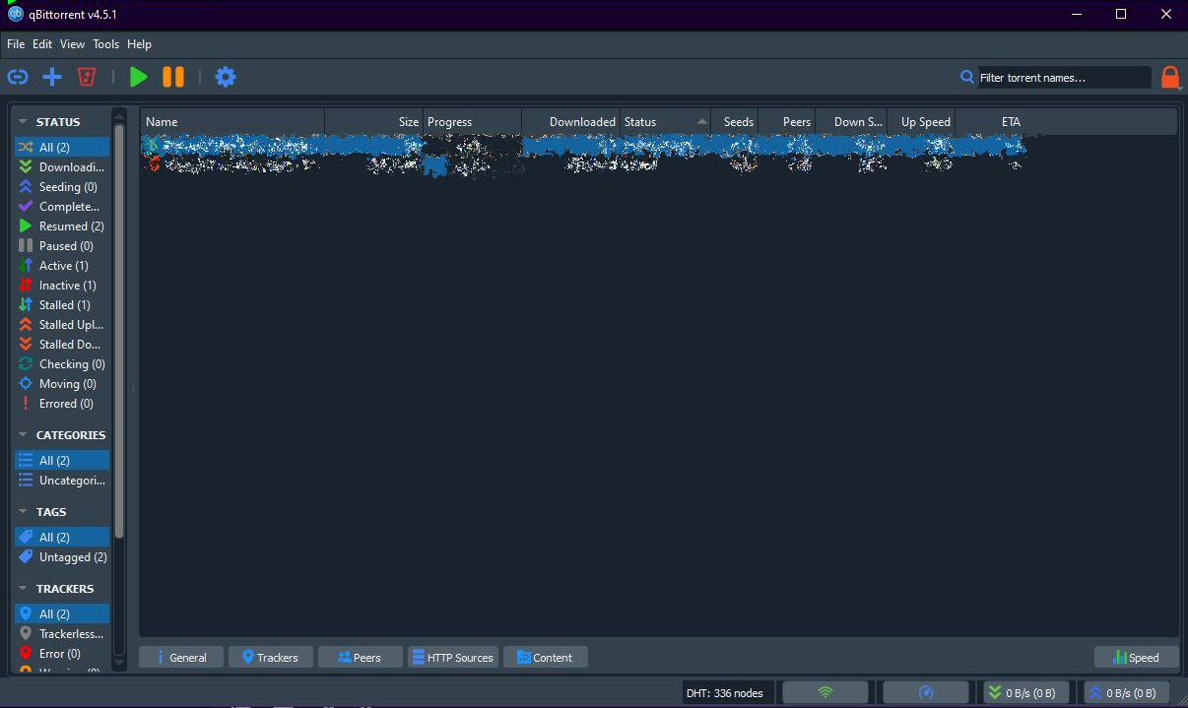The height and width of the screenshot is (708, 1188).
Task: Click the download speed indicator in the status bar
Action: tap(1025, 691)
